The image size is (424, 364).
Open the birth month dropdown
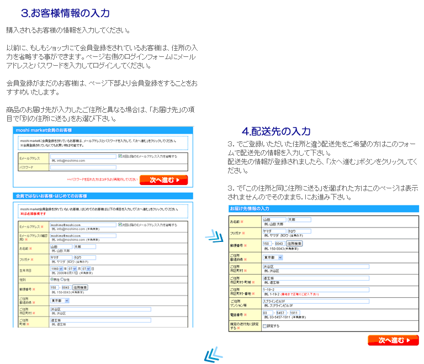point(71,268)
